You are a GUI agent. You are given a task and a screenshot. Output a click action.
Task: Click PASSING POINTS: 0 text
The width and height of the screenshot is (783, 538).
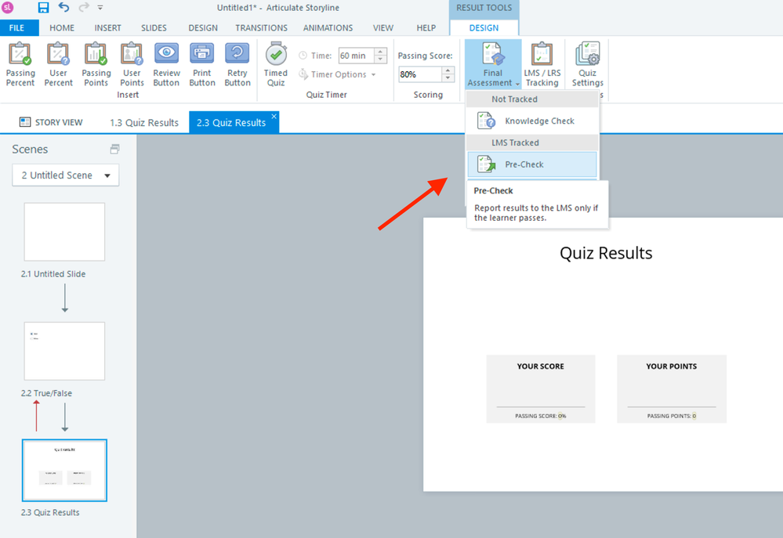pos(672,416)
